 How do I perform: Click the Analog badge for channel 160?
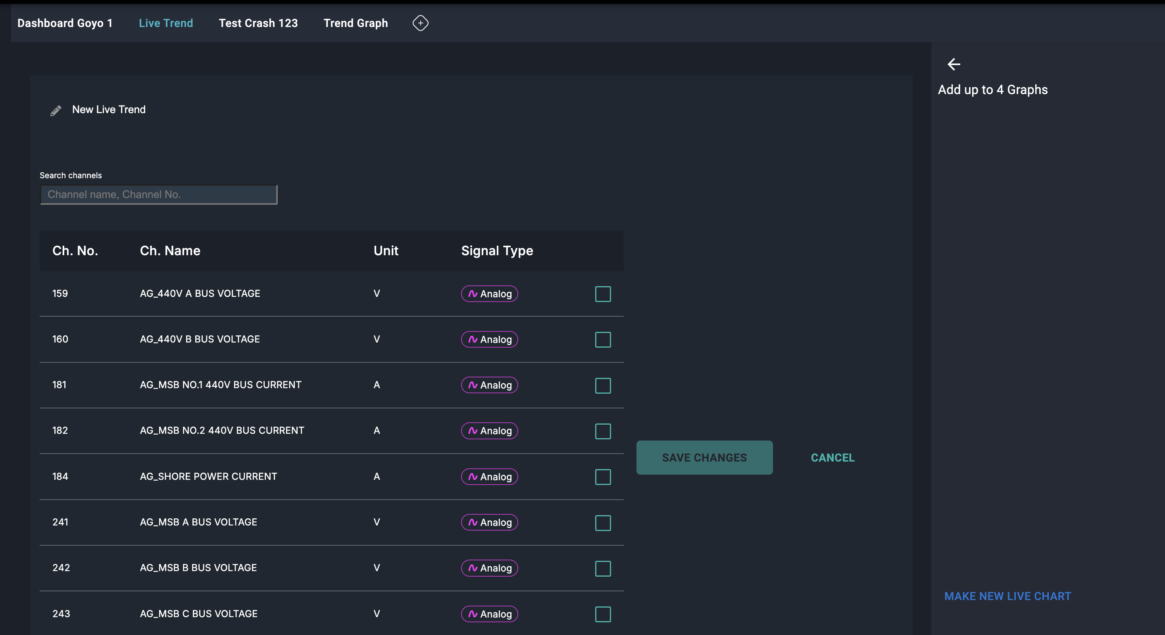[x=489, y=339]
